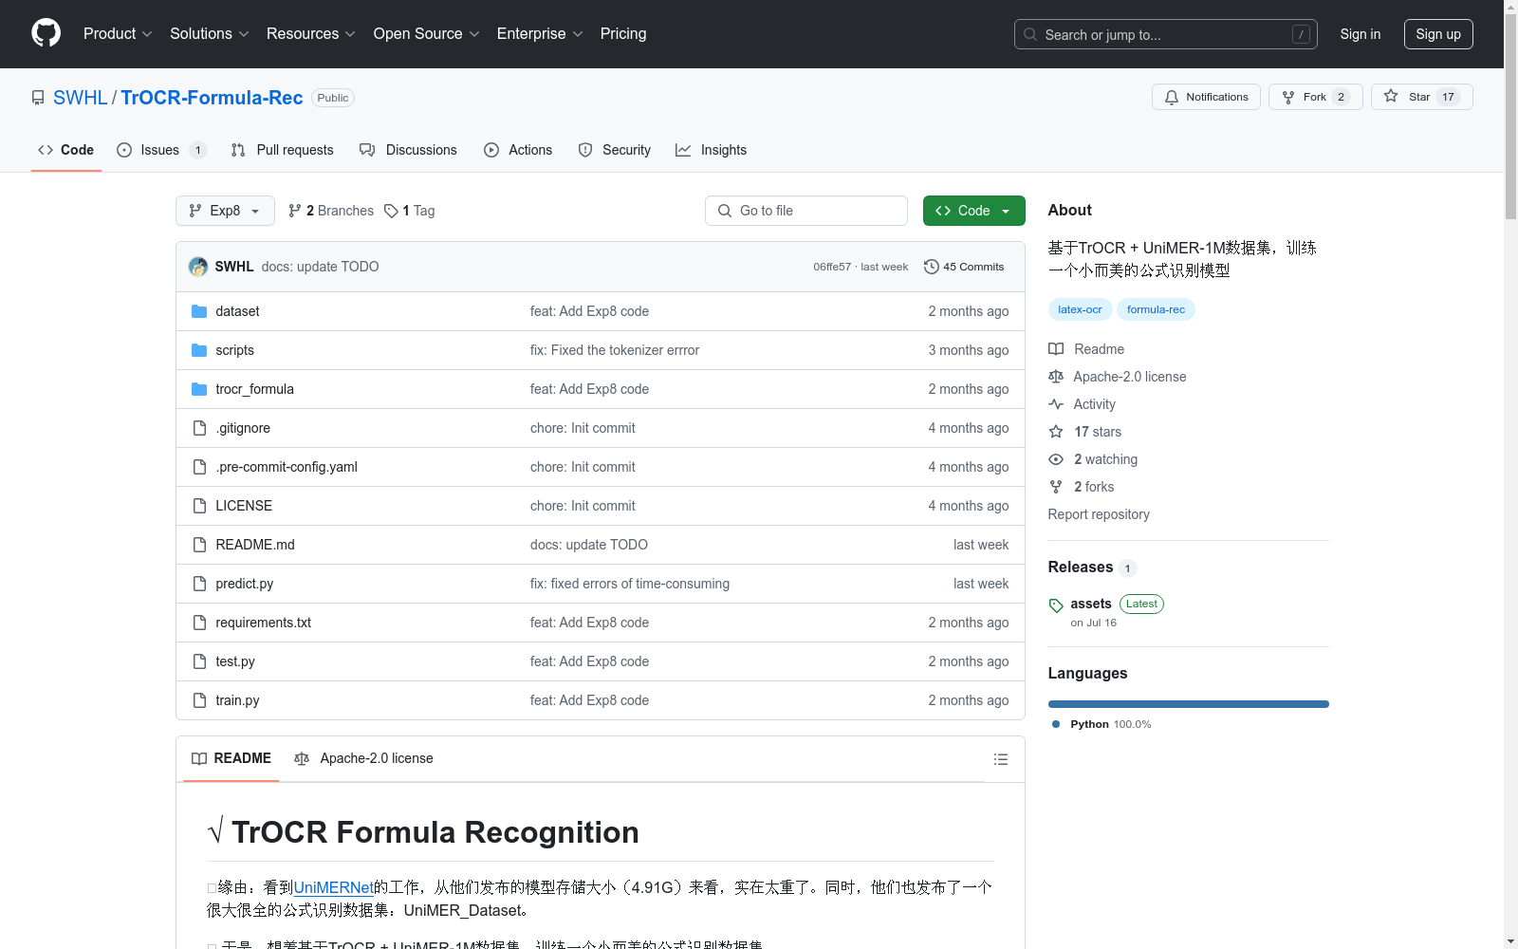Expand the Resources menu
Screen dimensions: 1518x949
(x=311, y=34)
